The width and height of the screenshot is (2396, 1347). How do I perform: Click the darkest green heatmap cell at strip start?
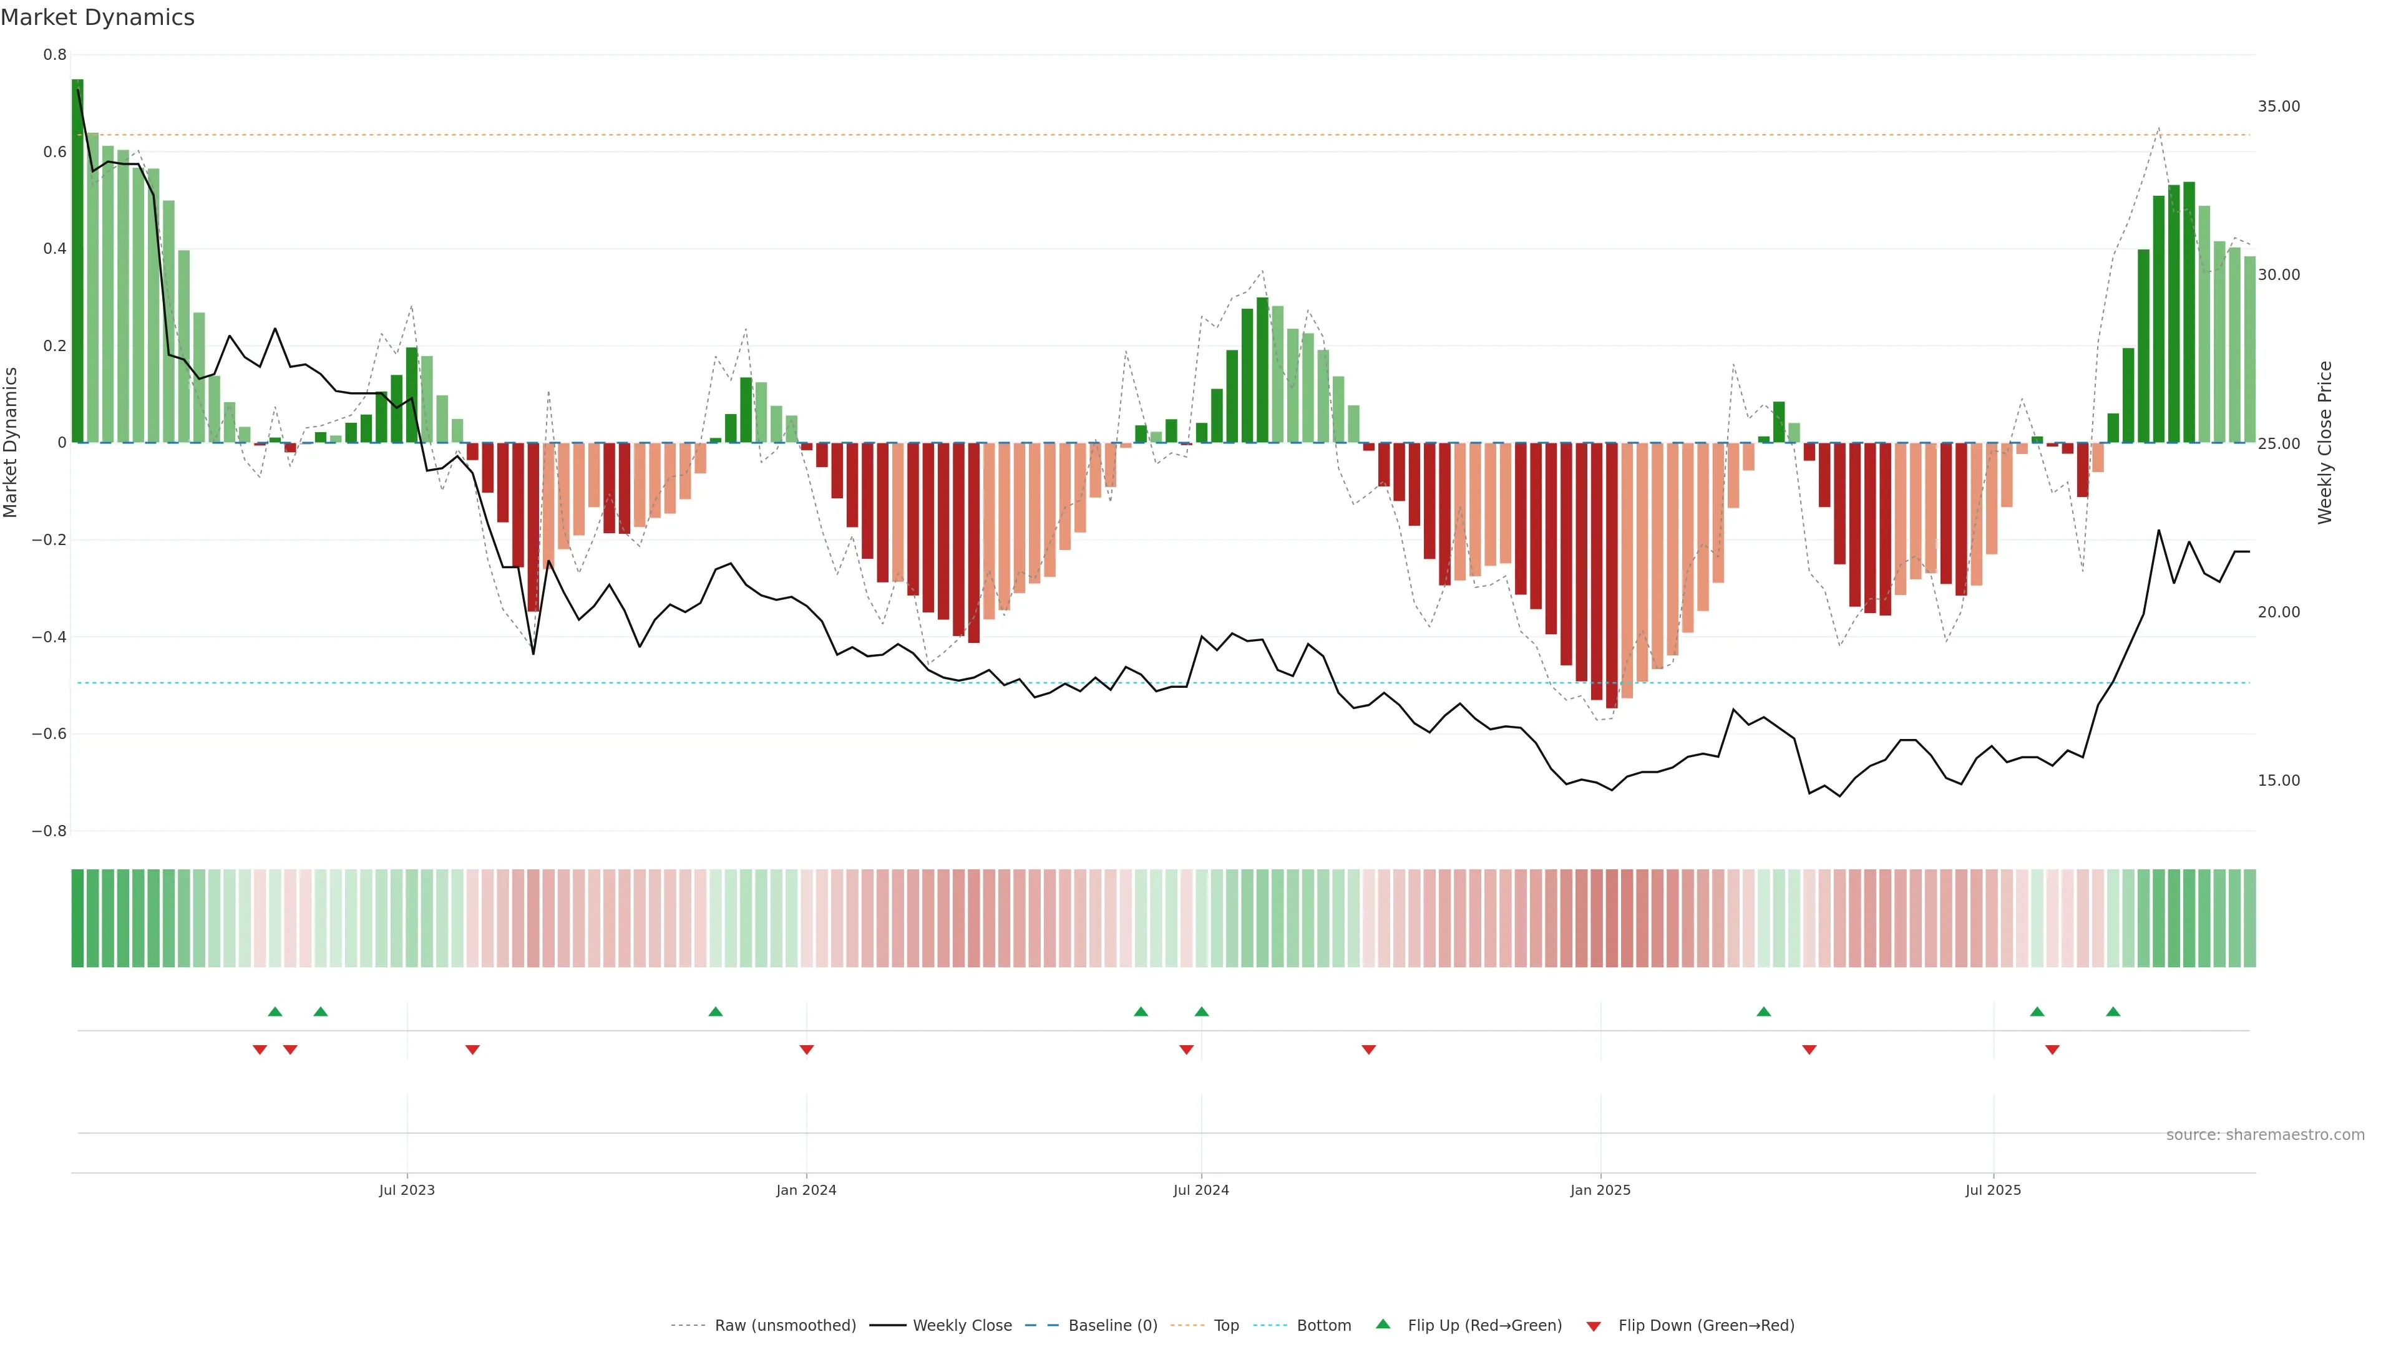coord(77,919)
